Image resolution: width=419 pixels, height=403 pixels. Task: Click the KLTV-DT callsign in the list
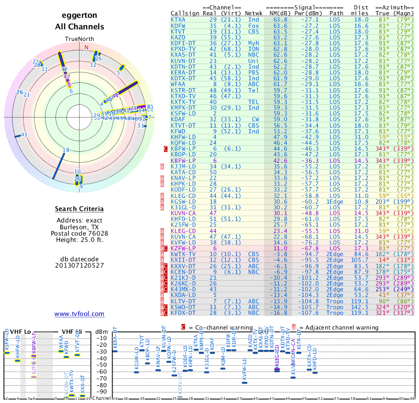[x=183, y=301]
